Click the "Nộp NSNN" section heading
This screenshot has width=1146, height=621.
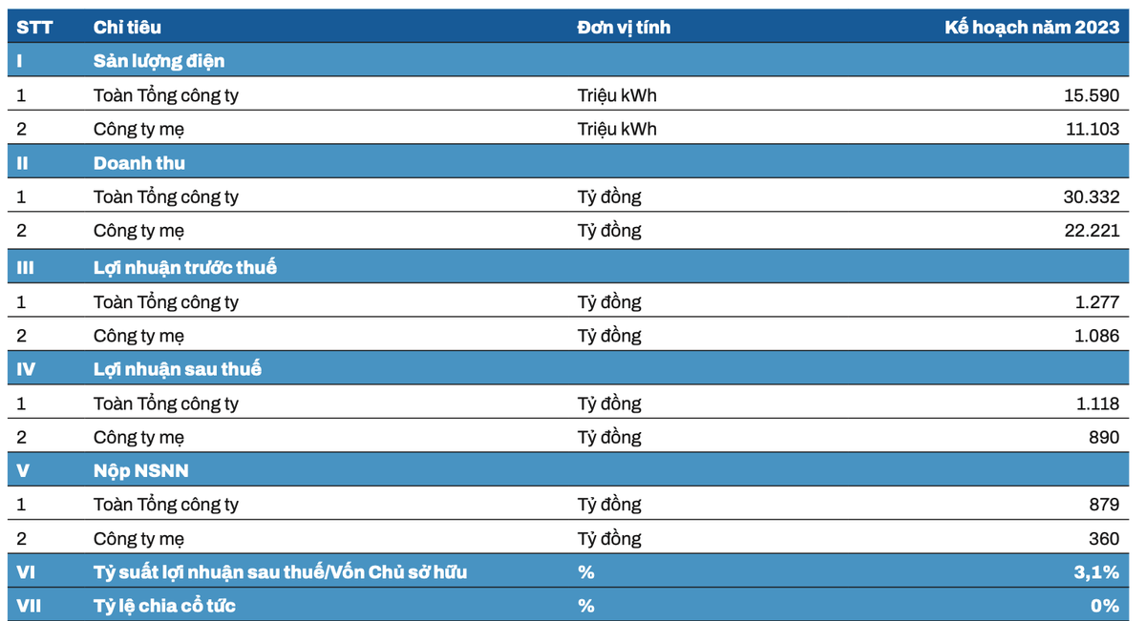pos(140,471)
